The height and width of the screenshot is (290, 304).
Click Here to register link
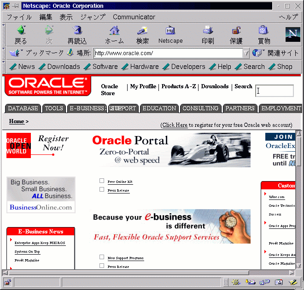(175, 125)
